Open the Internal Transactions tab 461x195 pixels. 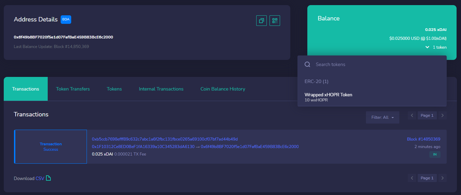point(161,89)
